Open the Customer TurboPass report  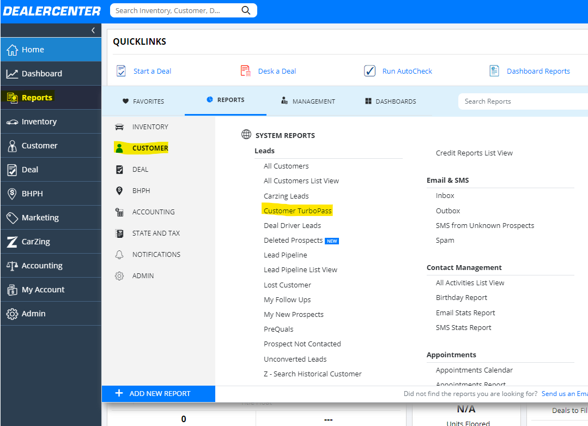(297, 210)
